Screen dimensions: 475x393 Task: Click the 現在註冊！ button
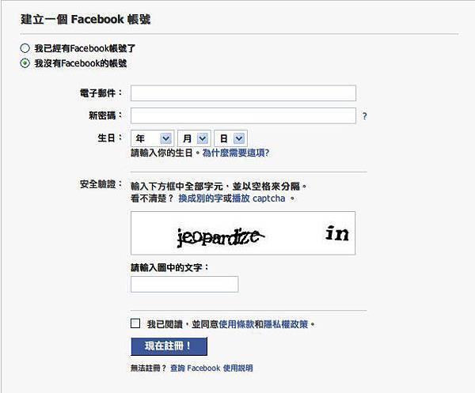pyautogui.click(x=169, y=346)
